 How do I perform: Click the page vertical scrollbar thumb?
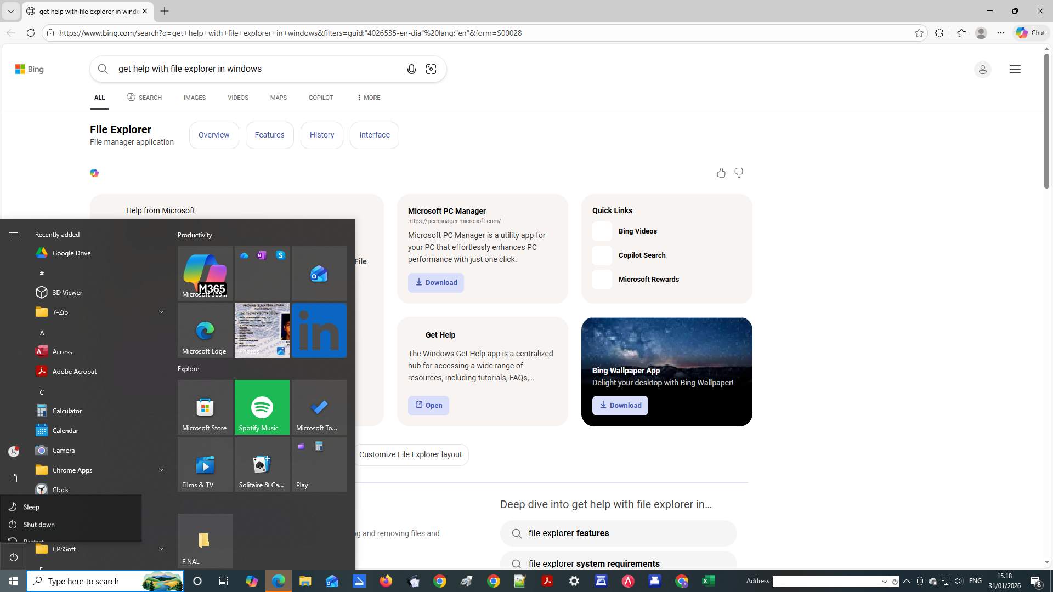pyautogui.click(x=1046, y=121)
